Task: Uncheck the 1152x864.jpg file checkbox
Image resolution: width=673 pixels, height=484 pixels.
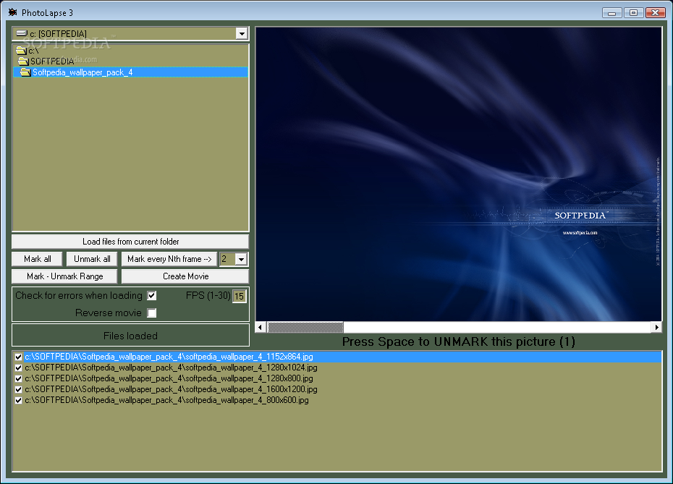Action: [19, 357]
